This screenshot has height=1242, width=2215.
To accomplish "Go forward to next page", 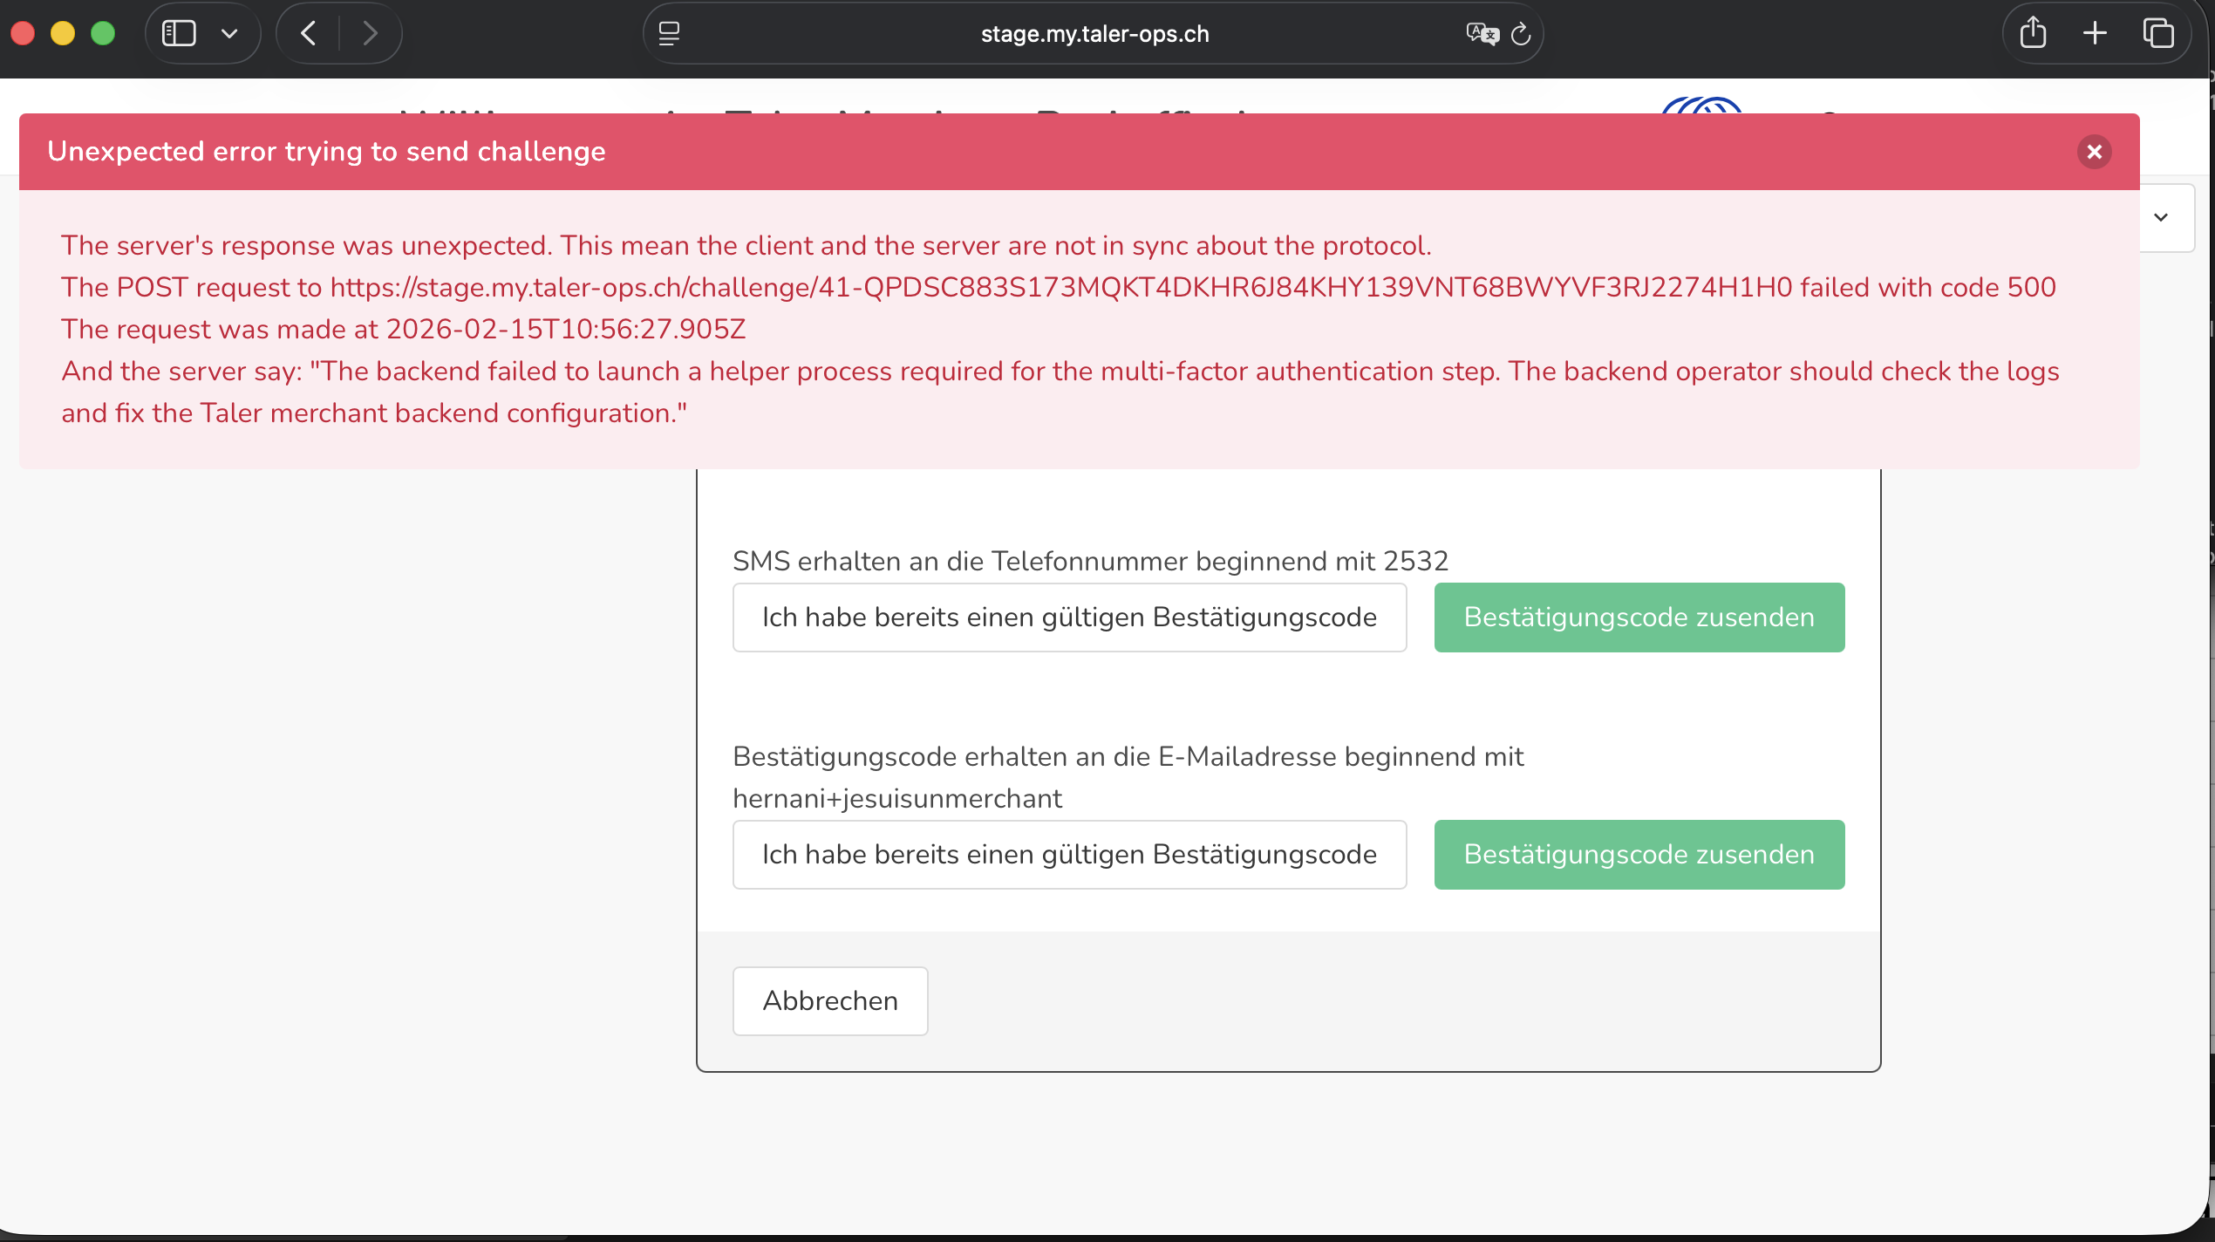I will 371,34.
